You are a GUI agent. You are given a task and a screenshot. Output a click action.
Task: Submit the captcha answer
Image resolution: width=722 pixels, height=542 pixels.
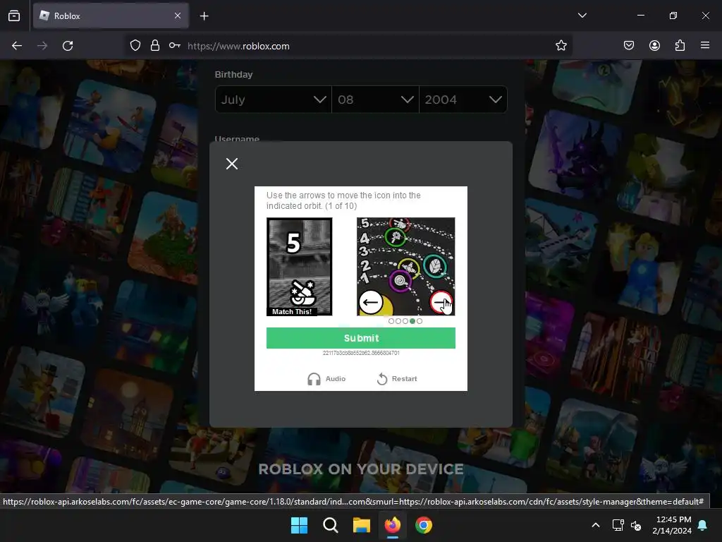pyautogui.click(x=361, y=338)
